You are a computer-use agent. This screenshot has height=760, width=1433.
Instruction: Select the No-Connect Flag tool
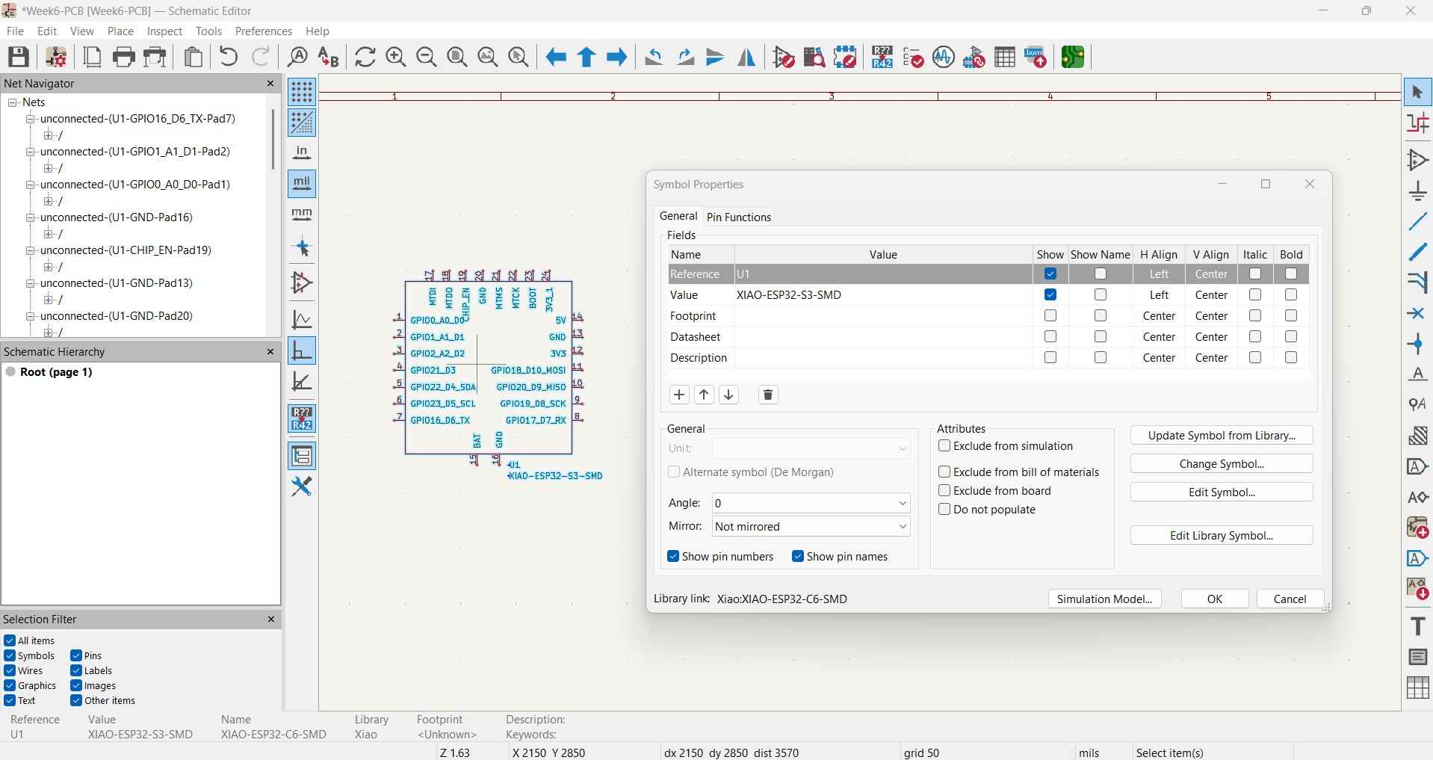click(1417, 314)
